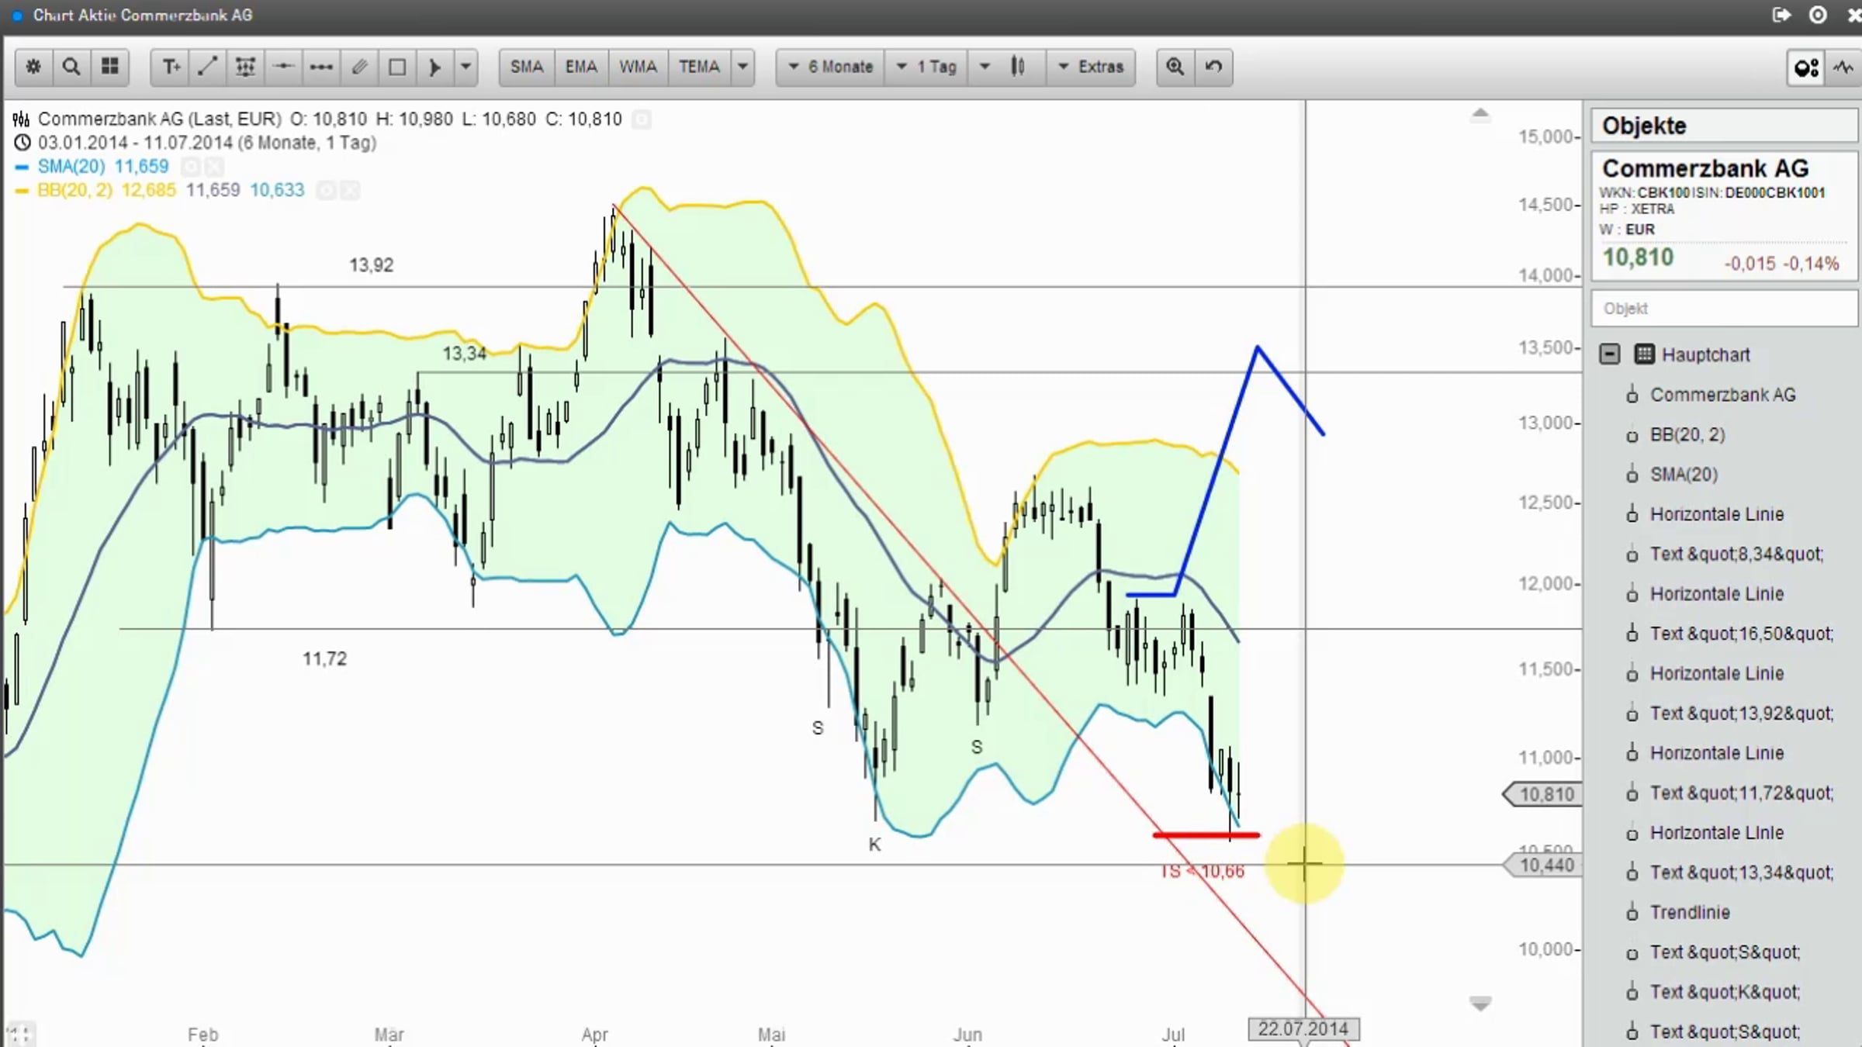Select Trendlinie in objects tree
Screen dimensions: 1862x1047
1690,913
